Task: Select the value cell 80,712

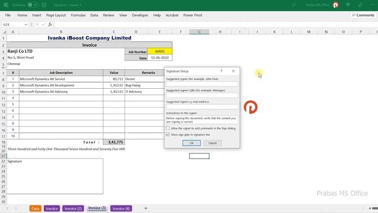Action: click(x=114, y=79)
